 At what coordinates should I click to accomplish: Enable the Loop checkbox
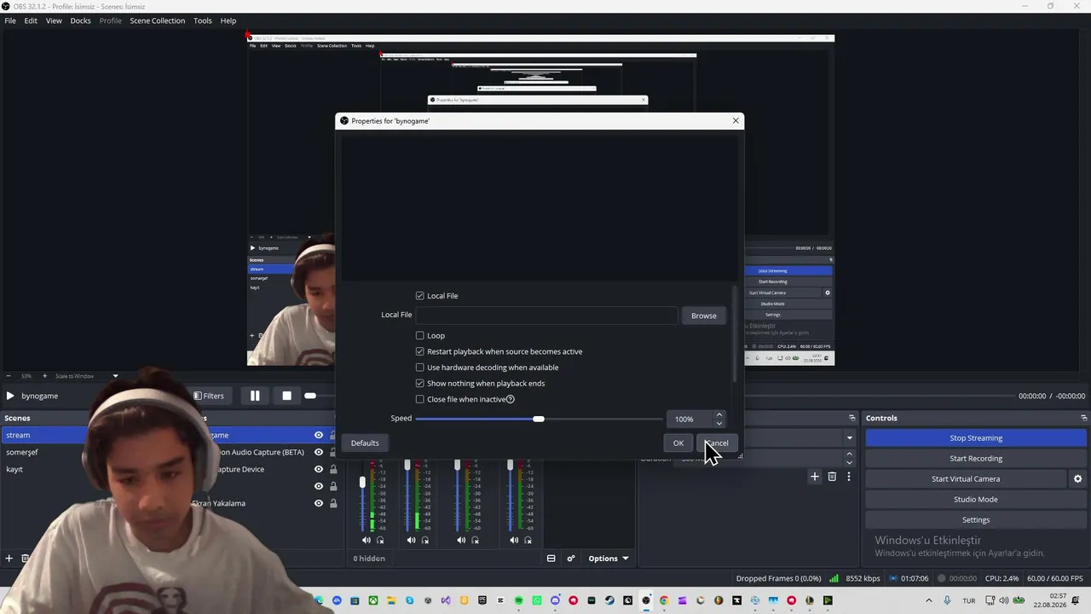419,336
